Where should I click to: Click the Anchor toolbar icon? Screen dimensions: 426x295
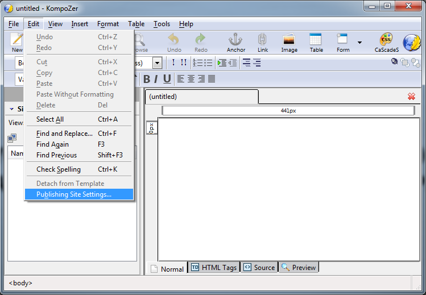[x=235, y=42]
